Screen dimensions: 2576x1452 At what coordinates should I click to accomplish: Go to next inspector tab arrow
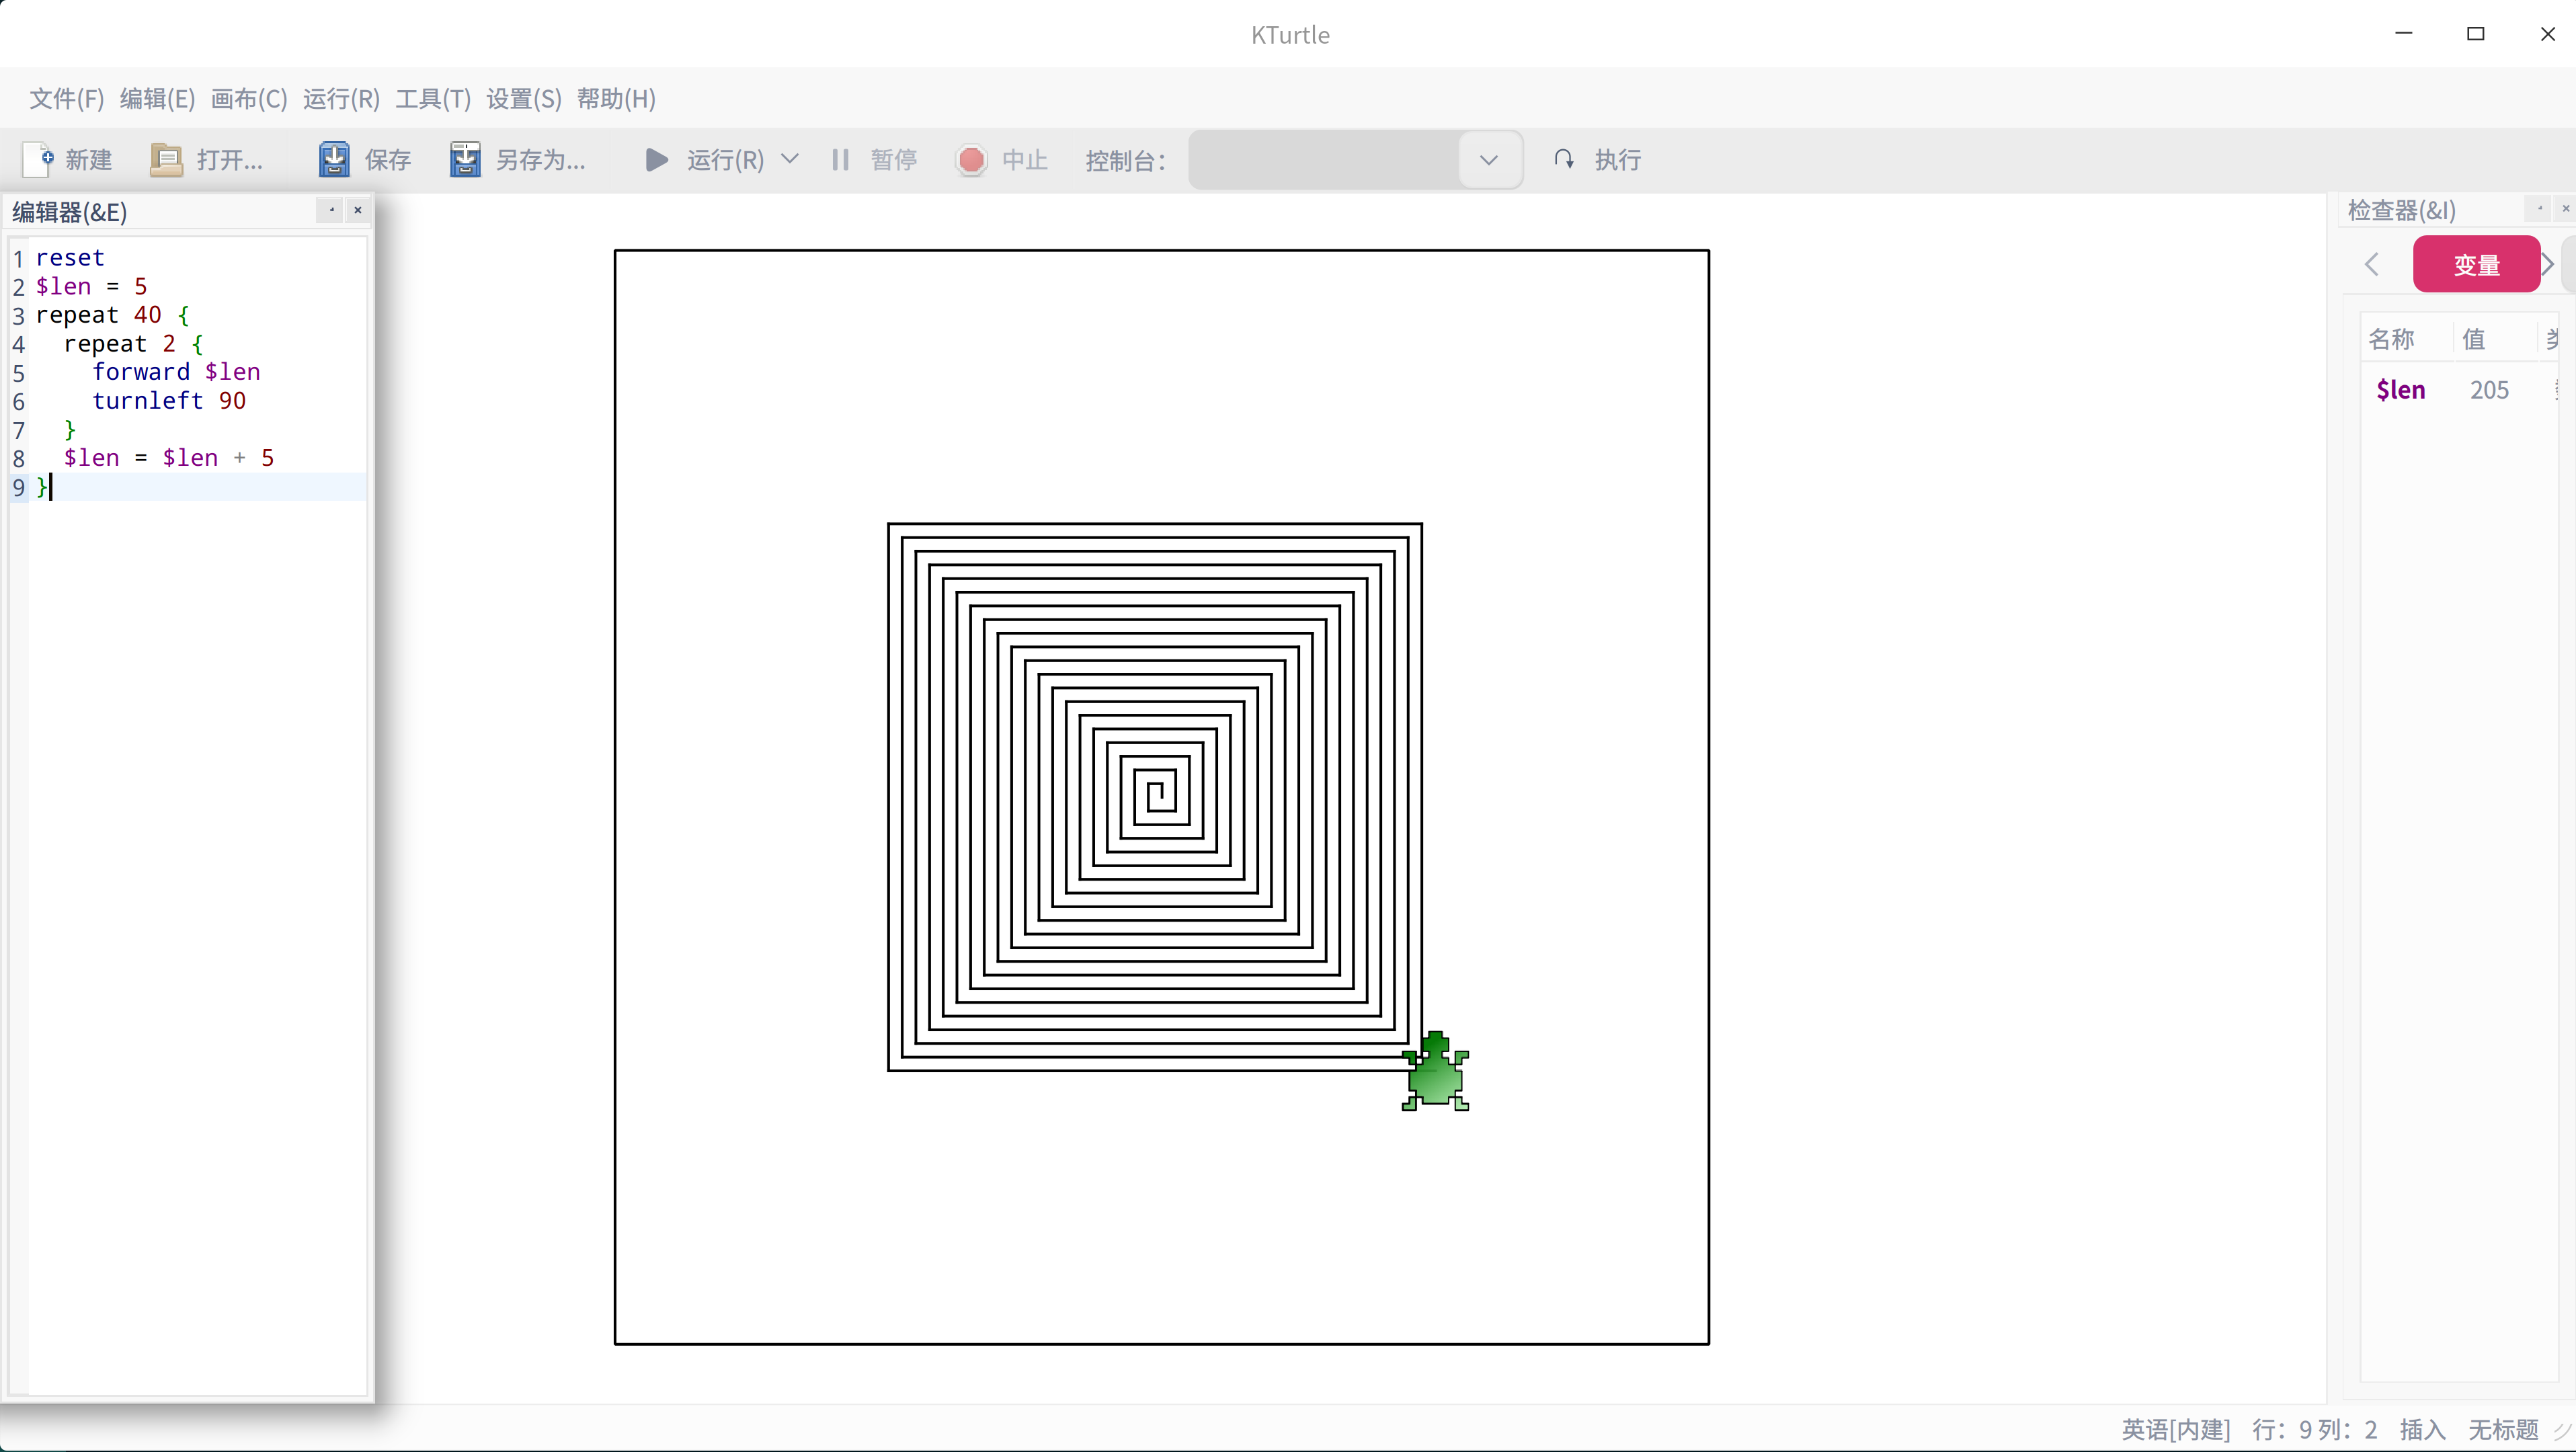click(2547, 265)
